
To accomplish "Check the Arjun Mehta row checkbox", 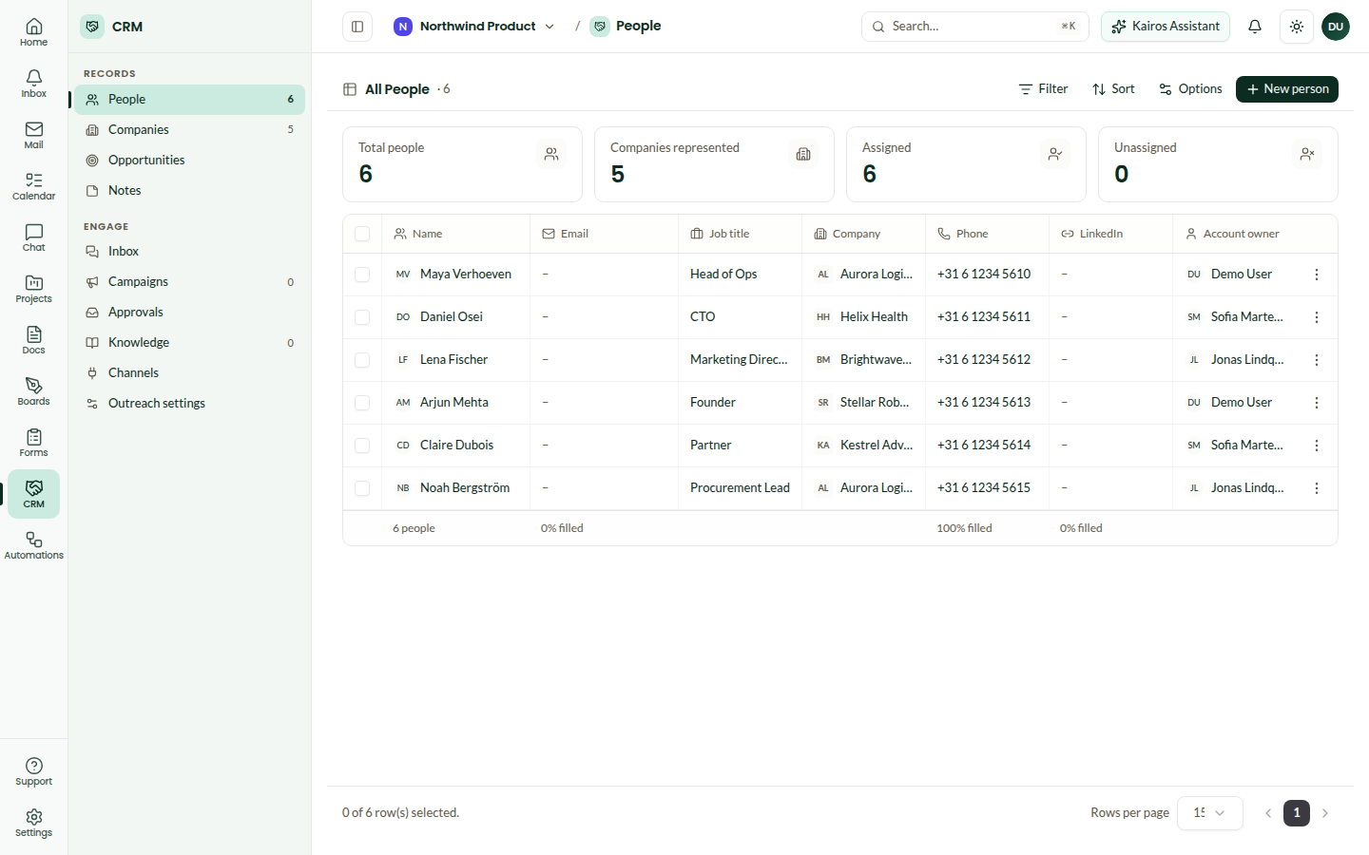I will pos(362,403).
